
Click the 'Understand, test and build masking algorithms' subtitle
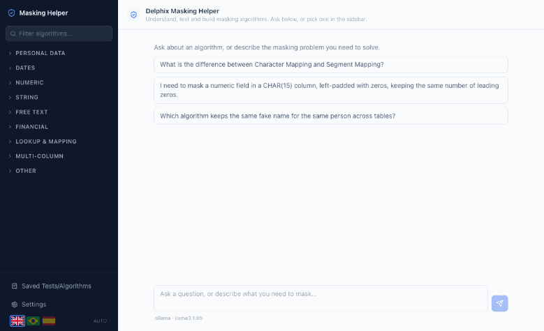[256, 20]
